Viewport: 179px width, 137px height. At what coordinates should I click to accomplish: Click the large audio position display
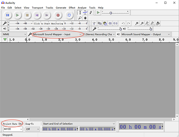click(x=140, y=127)
